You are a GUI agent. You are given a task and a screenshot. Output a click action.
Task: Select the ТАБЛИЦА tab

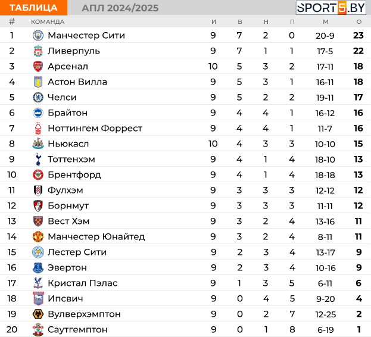(x=34, y=8)
